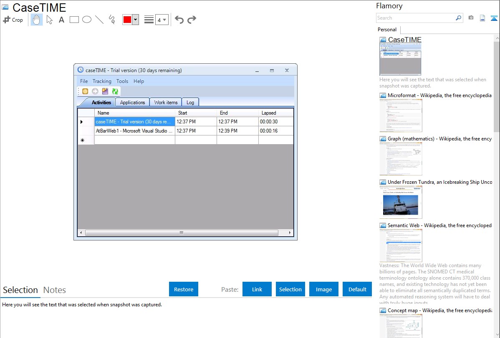Select the rectangle drawing tool
This screenshot has width=500, height=338.
tap(74, 20)
